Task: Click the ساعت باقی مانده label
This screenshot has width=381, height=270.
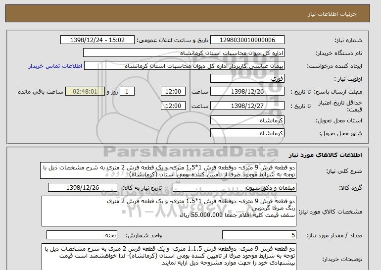Action: click(x=41, y=92)
